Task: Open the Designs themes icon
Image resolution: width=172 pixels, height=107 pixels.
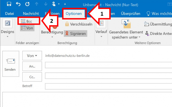Action: coord(7,23)
